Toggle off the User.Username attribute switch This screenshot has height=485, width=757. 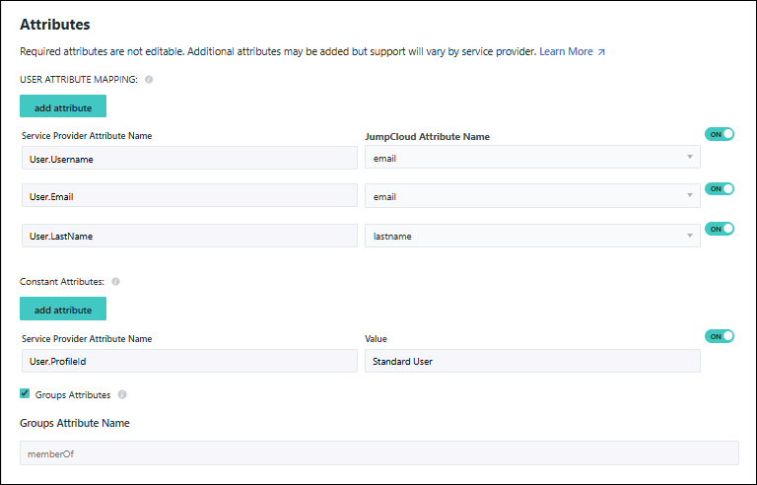point(720,134)
